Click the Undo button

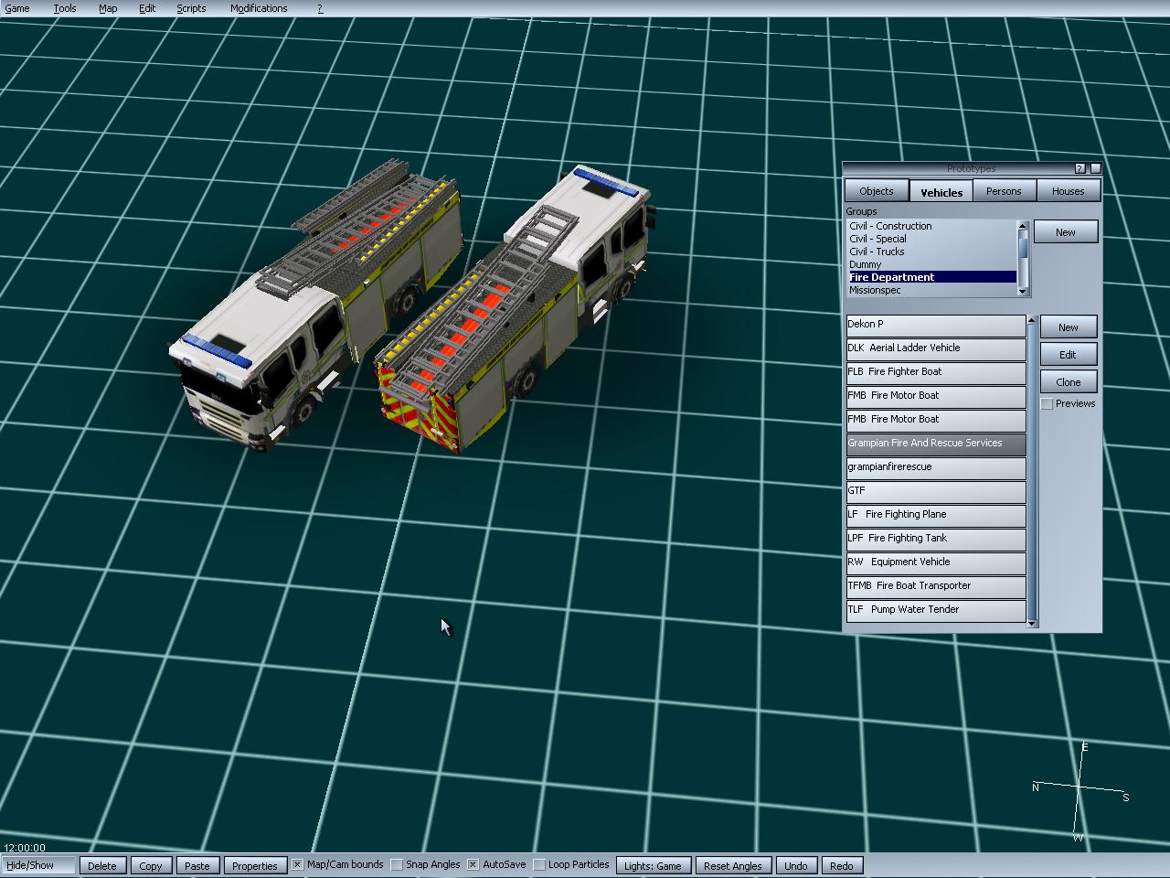tap(796, 865)
